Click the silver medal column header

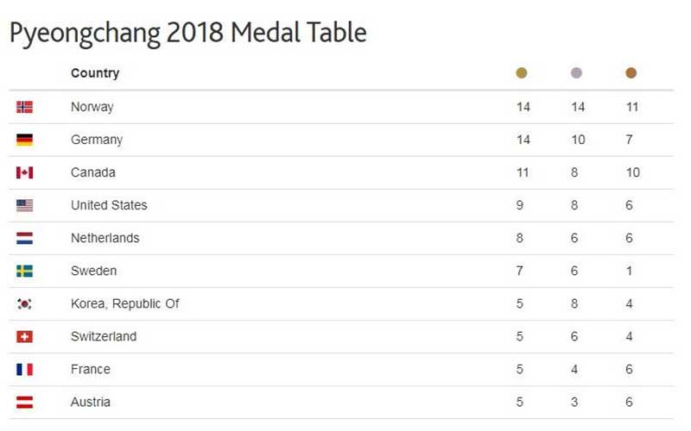pos(576,73)
